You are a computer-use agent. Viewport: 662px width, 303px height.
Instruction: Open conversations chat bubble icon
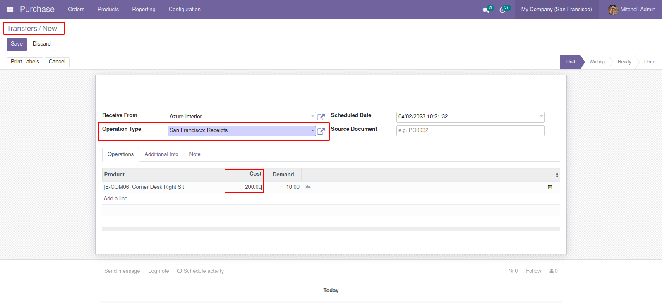pyautogui.click(x=486, y=10)
